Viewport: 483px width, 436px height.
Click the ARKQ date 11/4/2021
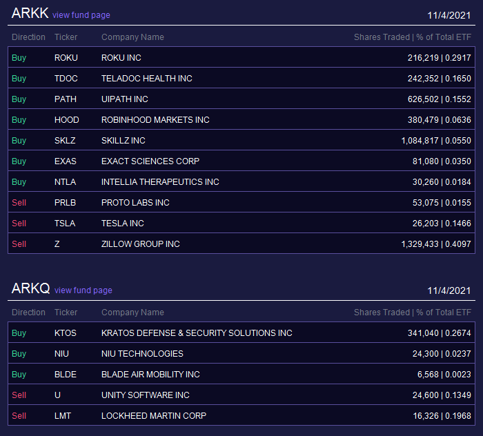pos(449,290)
